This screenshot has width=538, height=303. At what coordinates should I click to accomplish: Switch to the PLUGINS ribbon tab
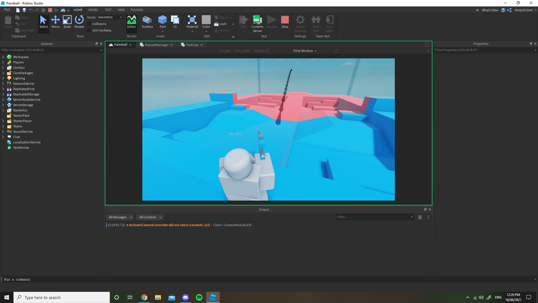click(137, 10)
